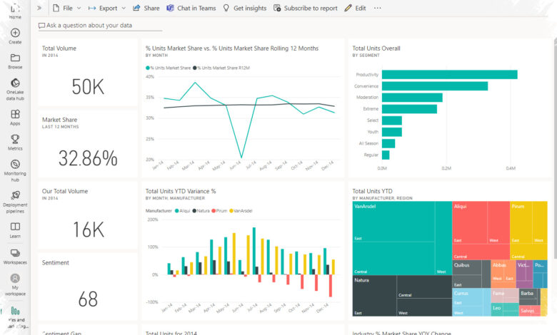
Task: Open Deployment pipelines
Action: (x=15, y=202)
